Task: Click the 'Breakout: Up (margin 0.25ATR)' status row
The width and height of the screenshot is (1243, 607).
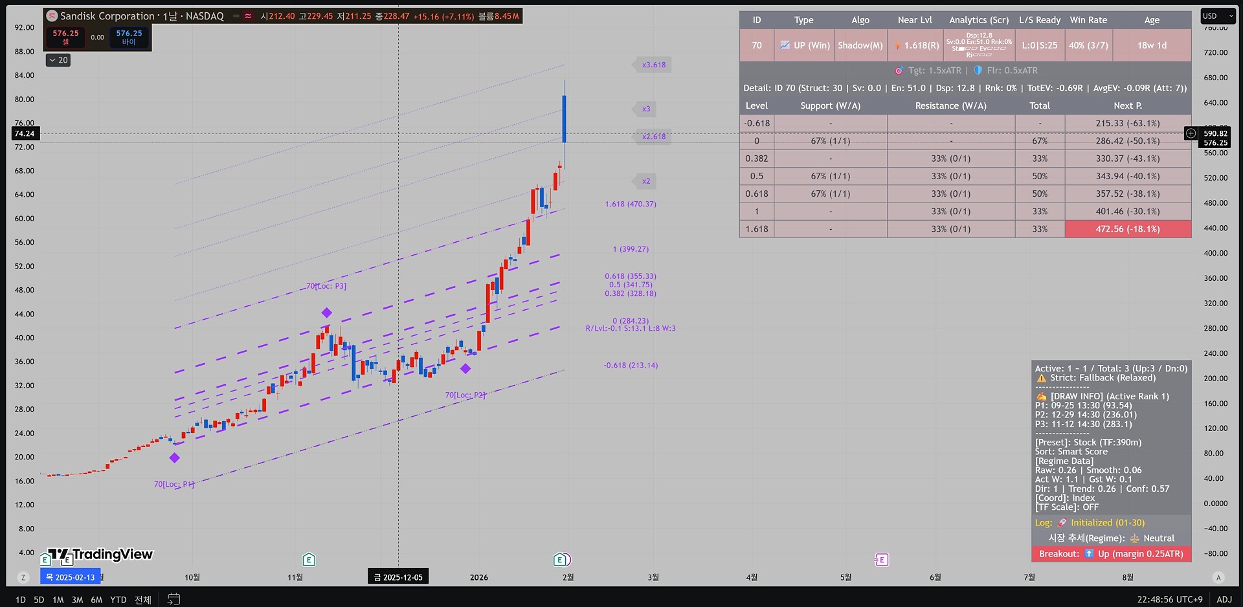Action: point(1111,554)
